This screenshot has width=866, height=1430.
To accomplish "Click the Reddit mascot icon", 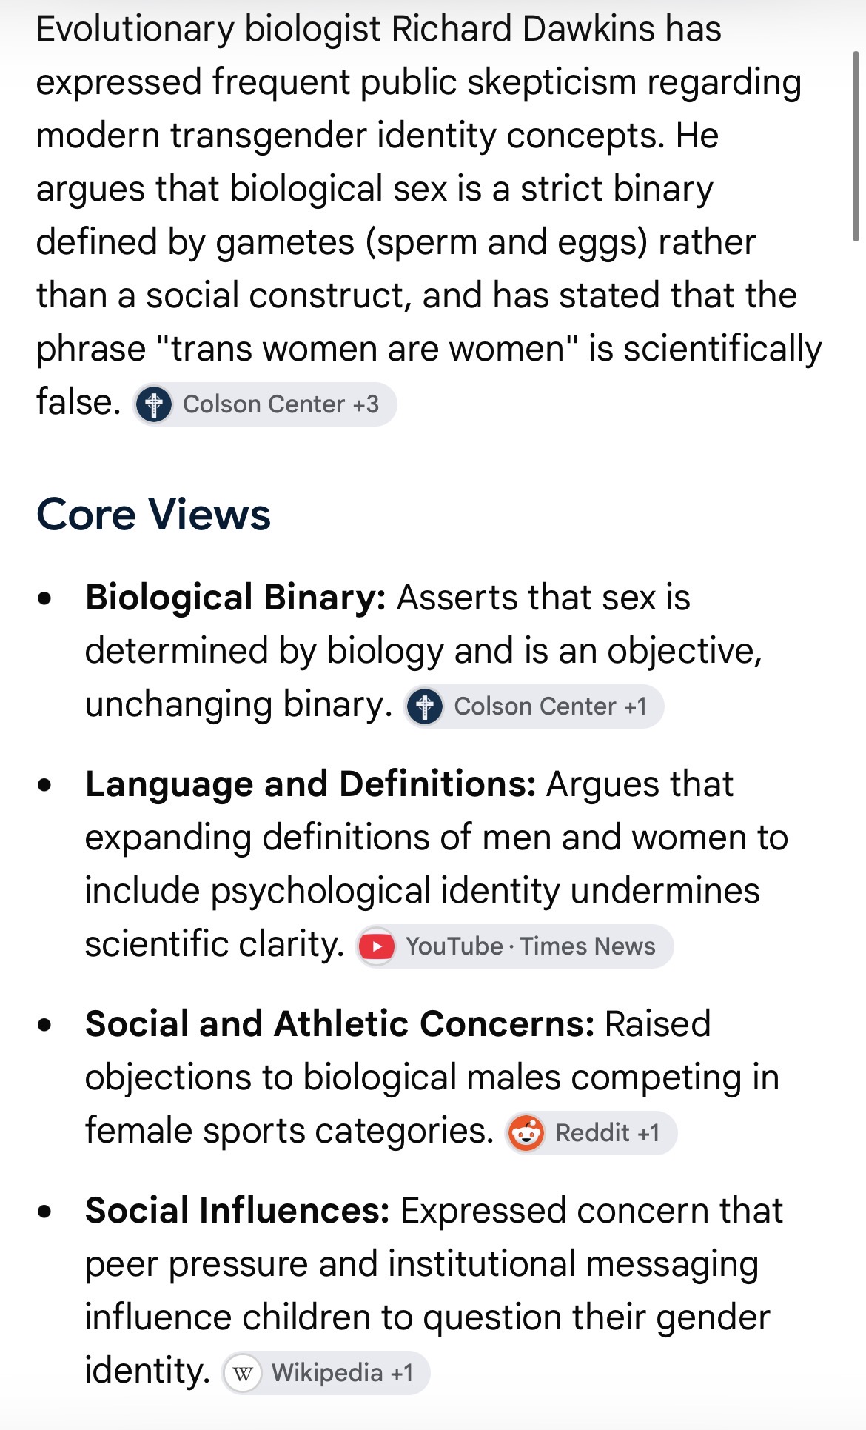I will (x=526, y=1133).
